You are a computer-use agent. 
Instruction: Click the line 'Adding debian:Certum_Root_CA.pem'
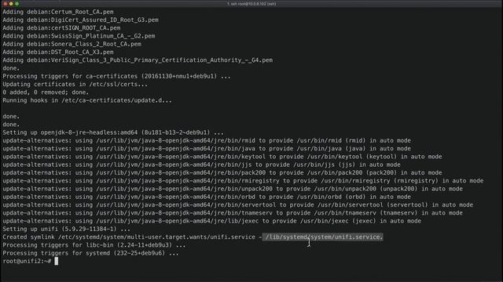[58, 12]
